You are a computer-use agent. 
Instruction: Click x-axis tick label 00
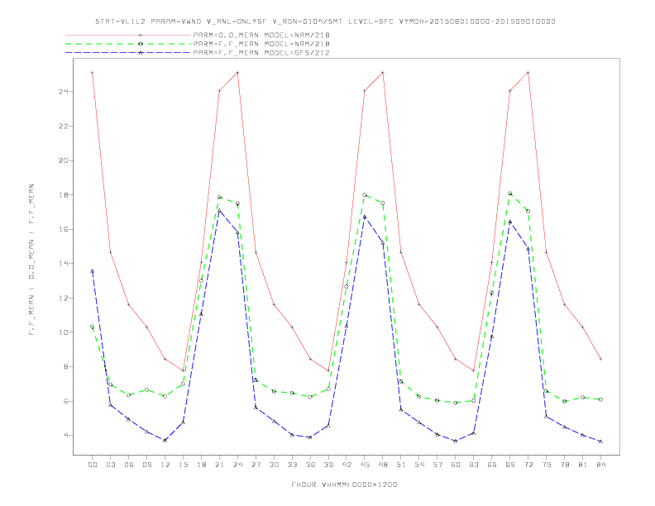[93, 465]
